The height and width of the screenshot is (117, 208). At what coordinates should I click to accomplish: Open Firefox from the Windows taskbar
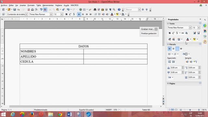pyautogui.click(x=32, y=114)
